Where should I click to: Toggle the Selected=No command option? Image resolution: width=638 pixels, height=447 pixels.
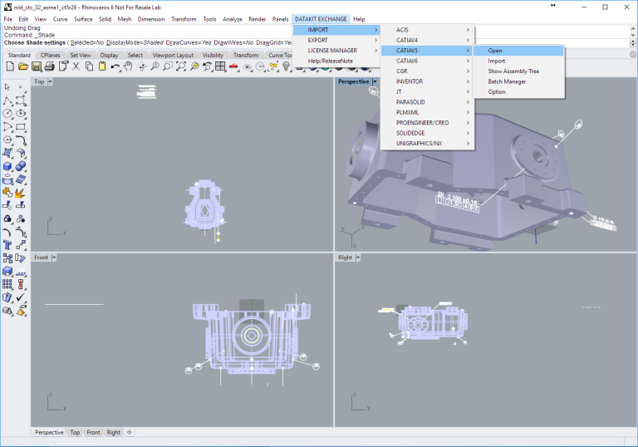[x=87, y=42]
